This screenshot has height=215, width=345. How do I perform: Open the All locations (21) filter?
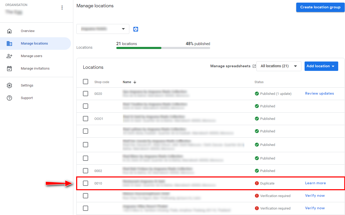(x=279, y=66)
